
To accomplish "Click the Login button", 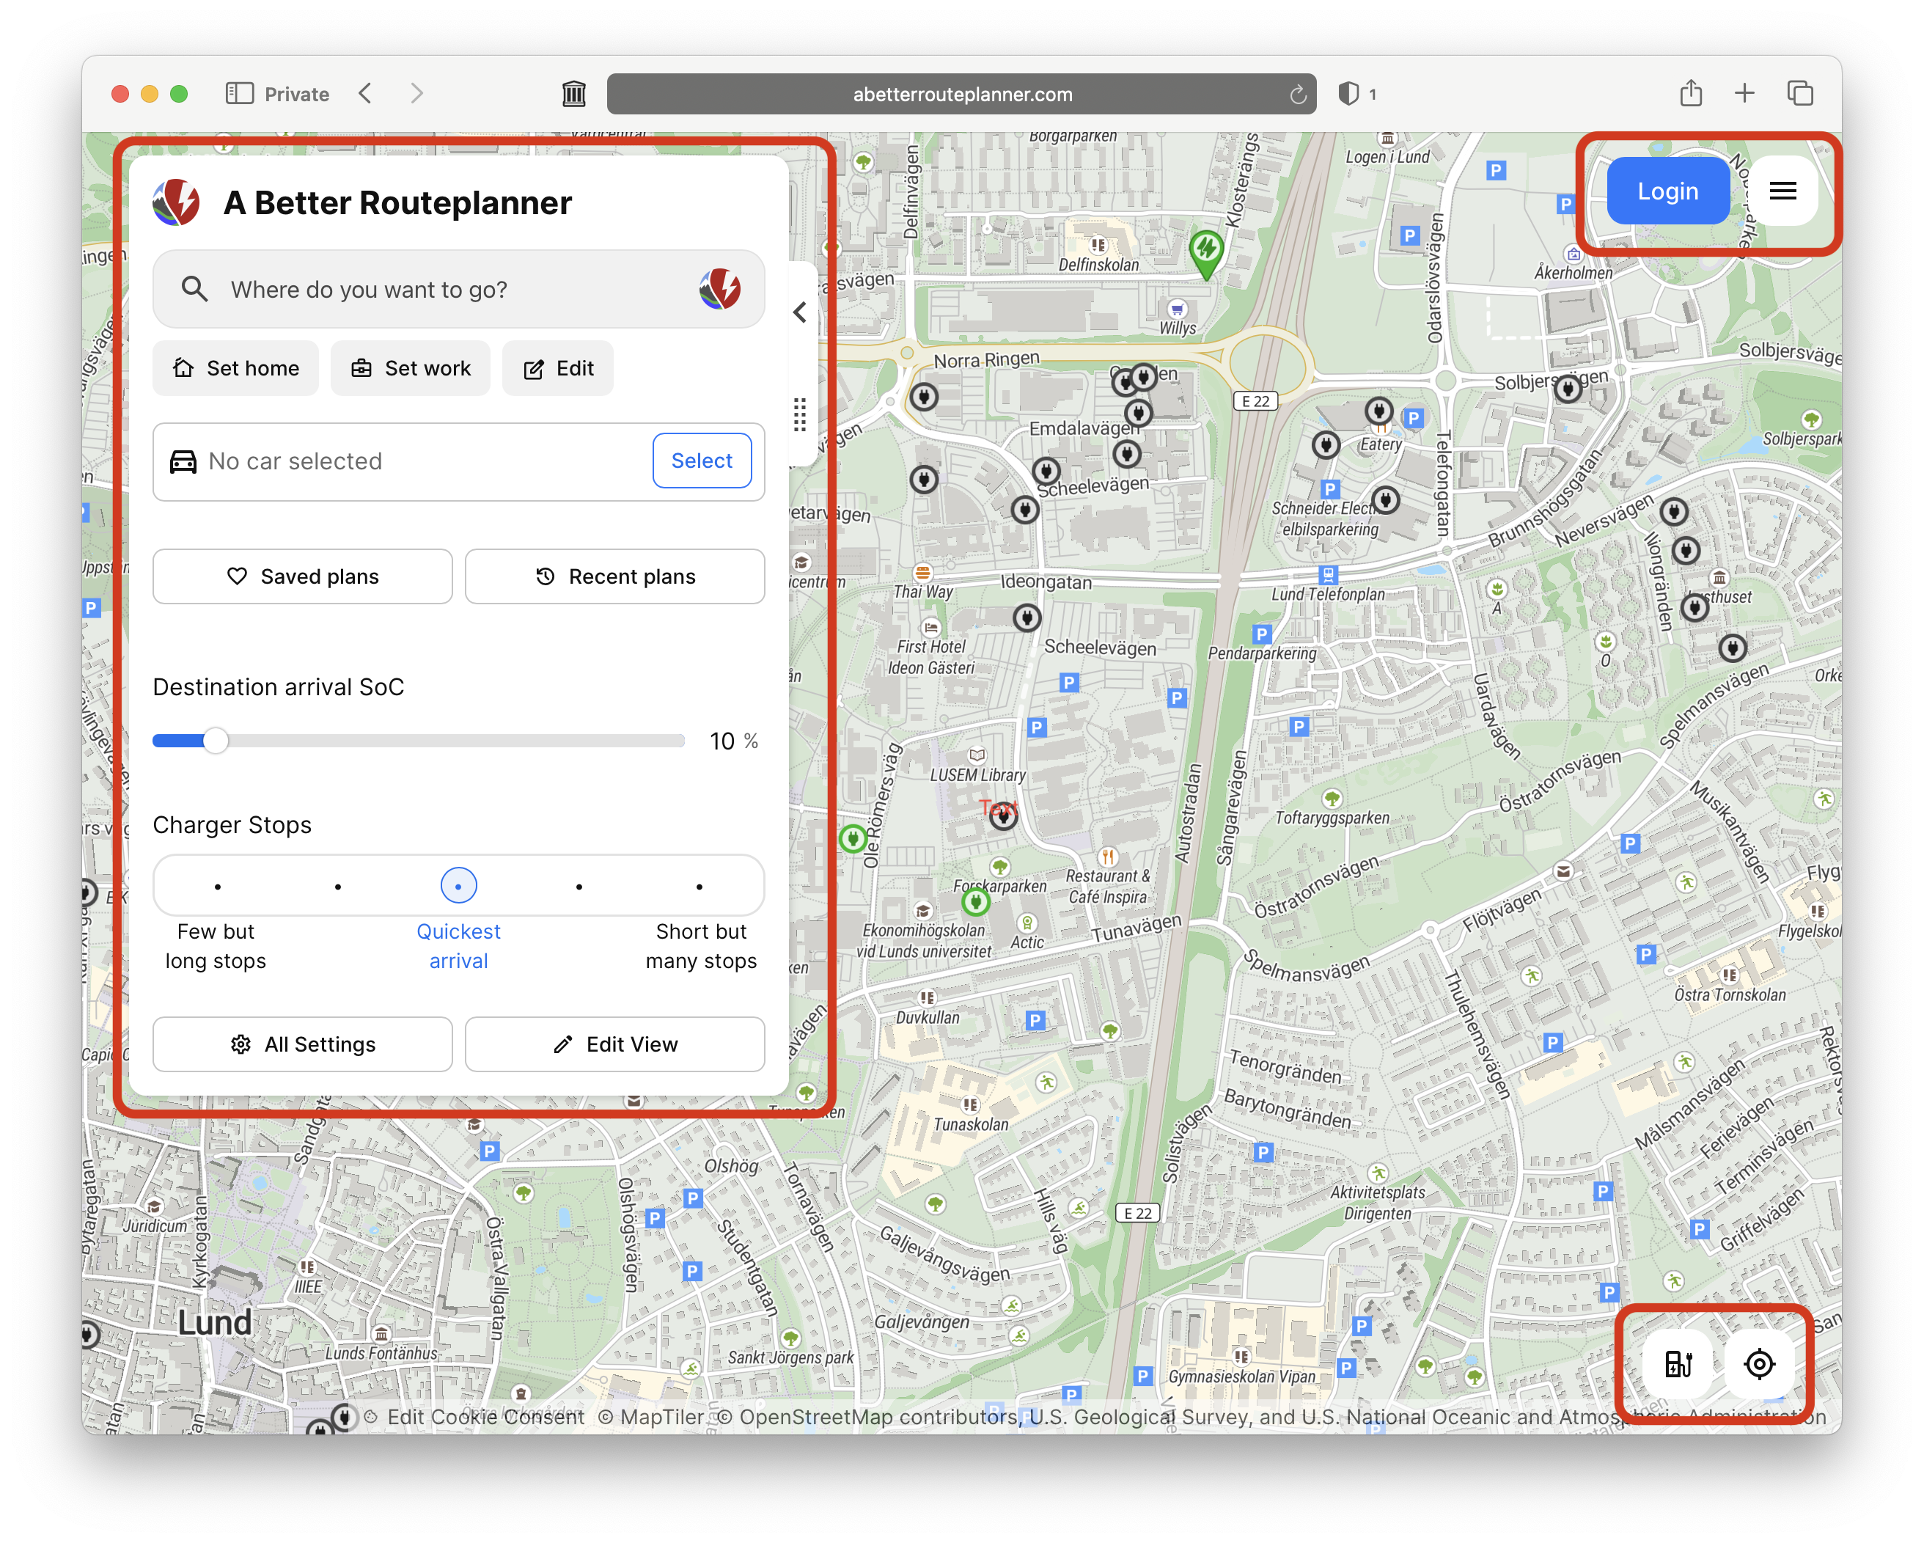I will pyautogui.click(x=1667, y=191).
